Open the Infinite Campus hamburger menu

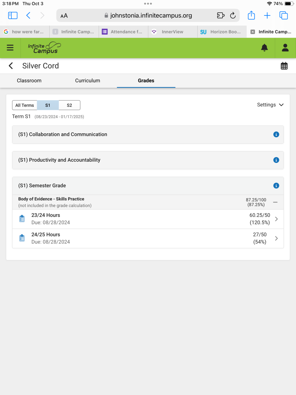[10, 48]
